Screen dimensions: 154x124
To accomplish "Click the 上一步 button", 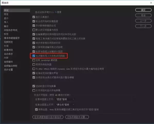I will tap(143, 21).
